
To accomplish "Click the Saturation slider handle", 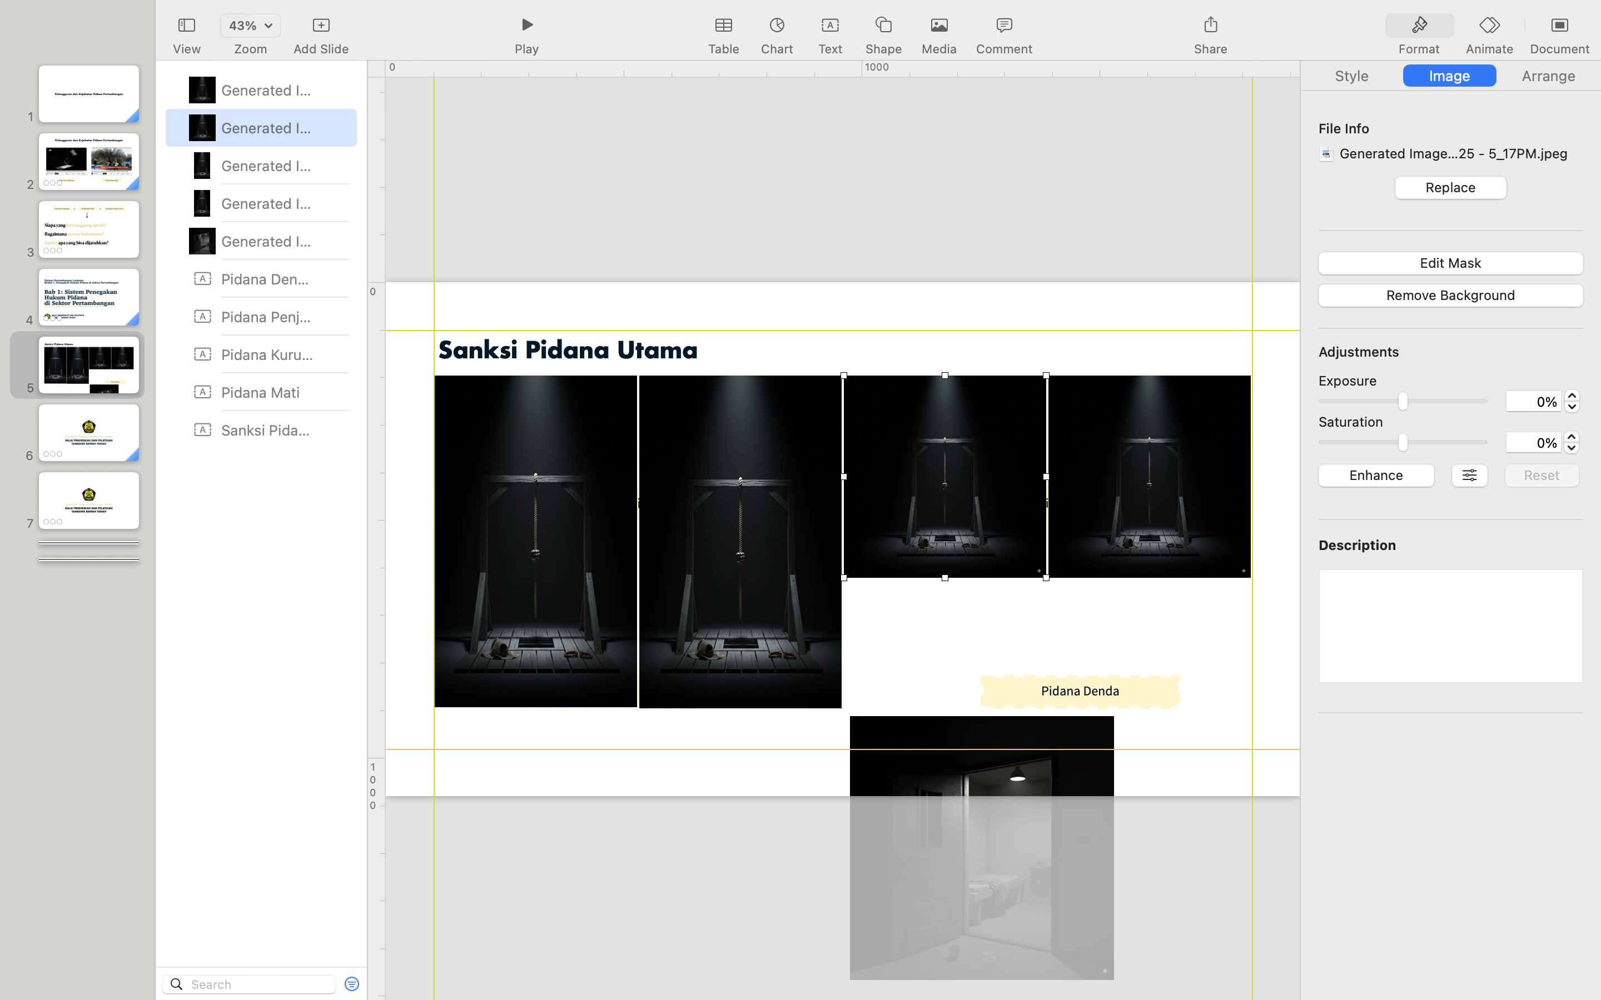I will (x=1402, y=442).
